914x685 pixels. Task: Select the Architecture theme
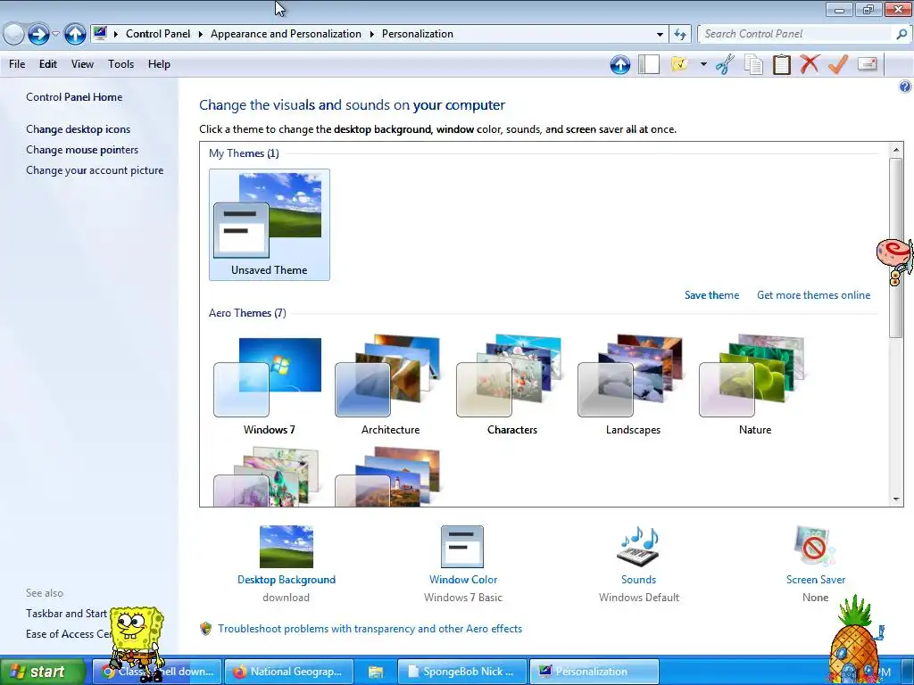(x=391, y=384)
